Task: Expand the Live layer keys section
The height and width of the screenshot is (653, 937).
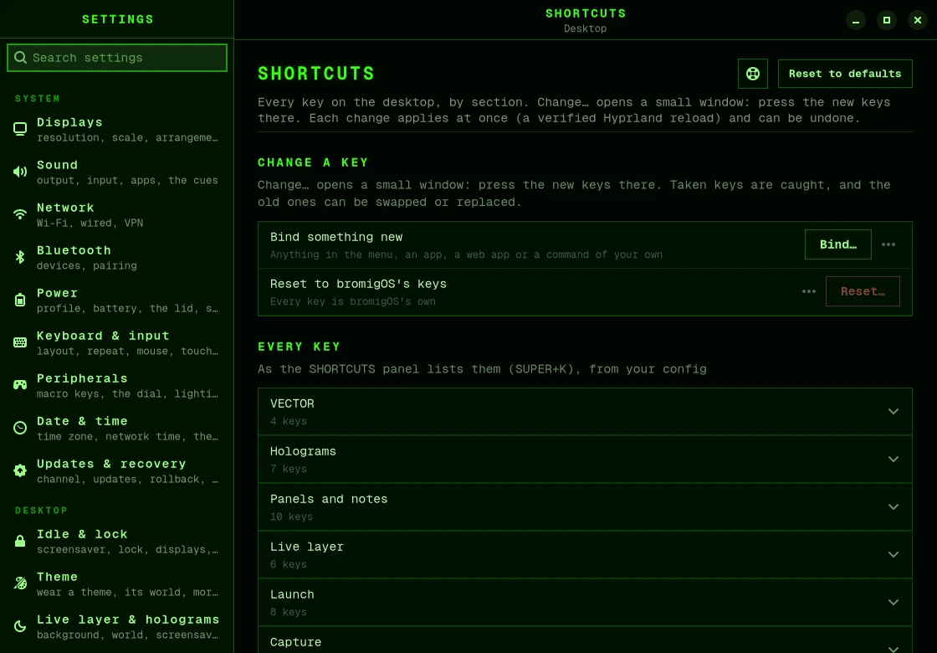Action: point(585,555)
